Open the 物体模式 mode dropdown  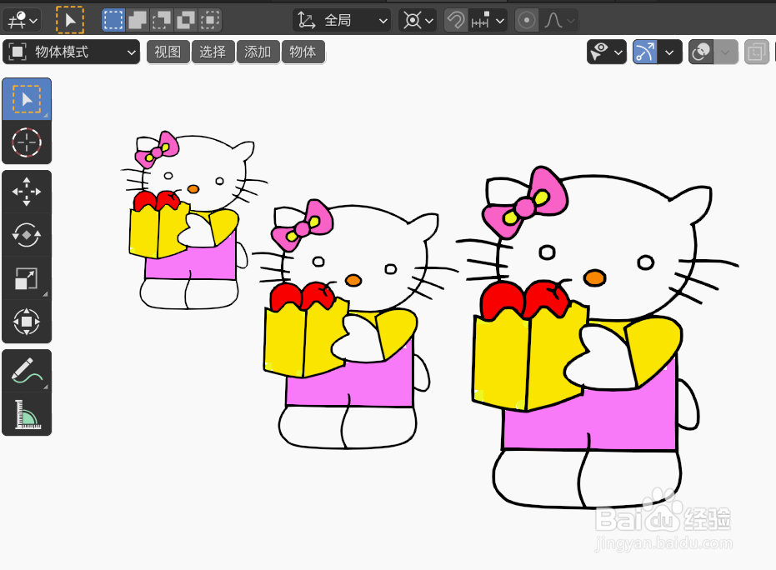(71, 52)
